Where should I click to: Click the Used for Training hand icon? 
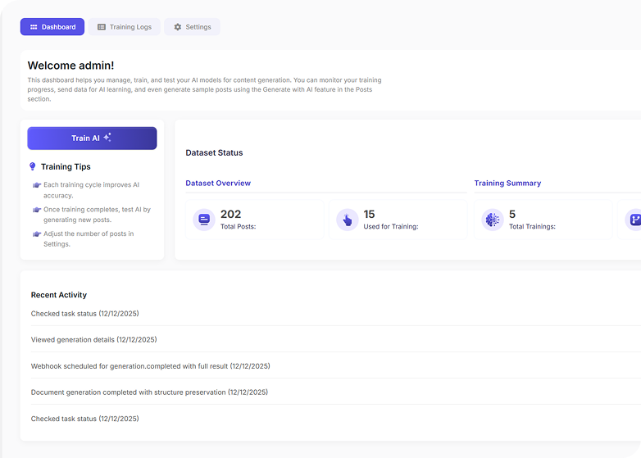pos(347,220)
